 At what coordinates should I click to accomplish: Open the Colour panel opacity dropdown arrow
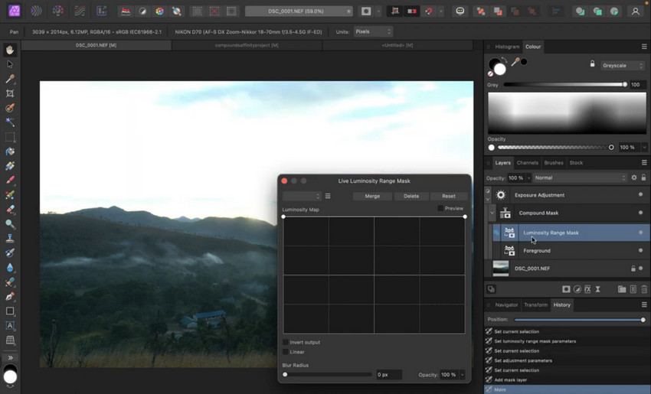[644, 147]
